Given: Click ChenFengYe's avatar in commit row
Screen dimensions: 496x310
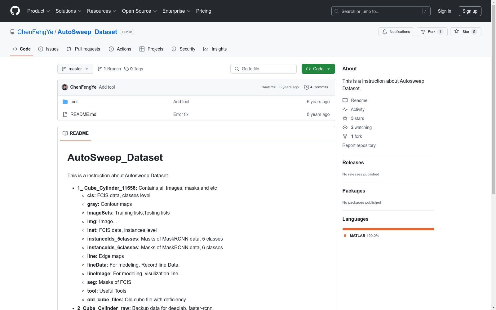Looking at the screenshot, I should [65, 87].
